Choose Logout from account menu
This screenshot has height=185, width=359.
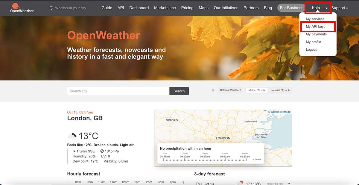pyautogui.click(x=311, y=49)
